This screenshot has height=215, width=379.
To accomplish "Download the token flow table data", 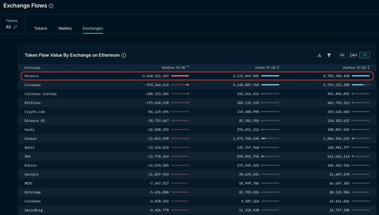I will (x=319, y=55).
